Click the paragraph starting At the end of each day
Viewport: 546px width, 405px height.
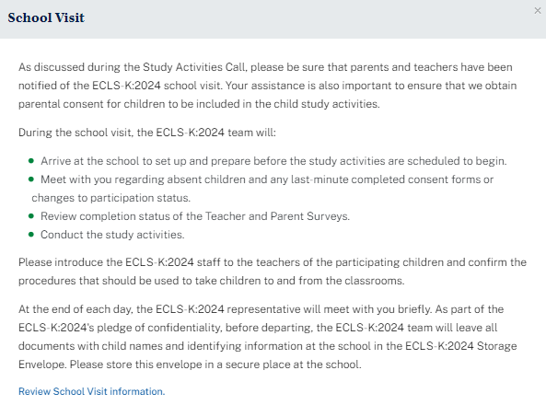(267, 337)
